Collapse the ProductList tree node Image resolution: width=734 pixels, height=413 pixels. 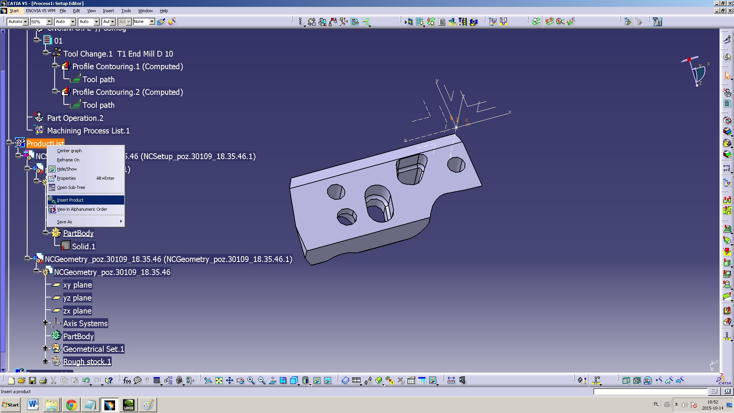click(x=9, y=143)
